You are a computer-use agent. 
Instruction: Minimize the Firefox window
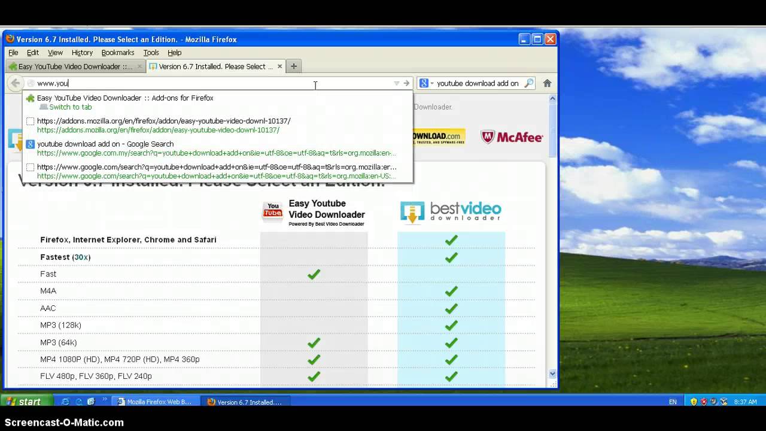pyautogui.click(x=524, y=40)
